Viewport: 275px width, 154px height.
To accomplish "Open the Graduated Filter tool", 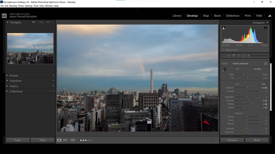I will coord(239,56).
